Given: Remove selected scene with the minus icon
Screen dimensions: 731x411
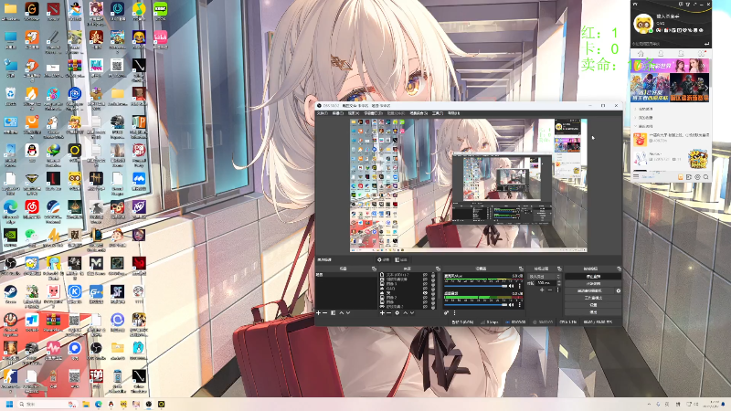Looking at the screenshot, I should [x=324, y=312].
